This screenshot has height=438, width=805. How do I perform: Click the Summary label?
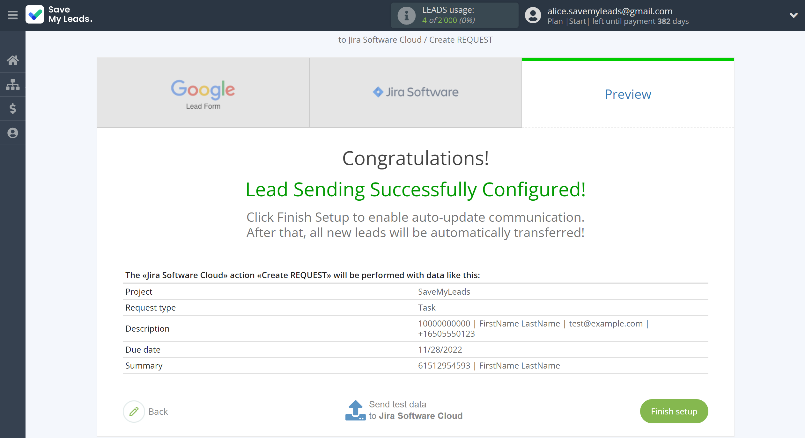(x=144, y=365)
